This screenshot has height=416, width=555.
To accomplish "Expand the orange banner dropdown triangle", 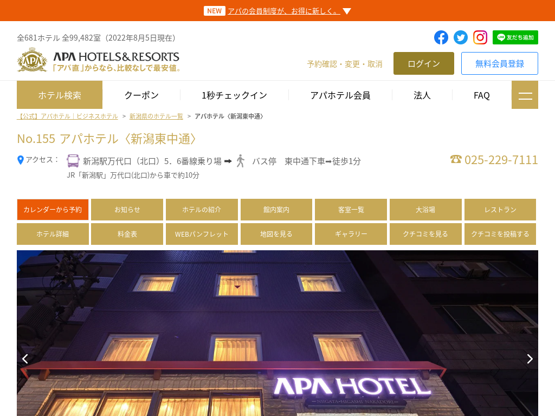I will (x=347, y=11).
